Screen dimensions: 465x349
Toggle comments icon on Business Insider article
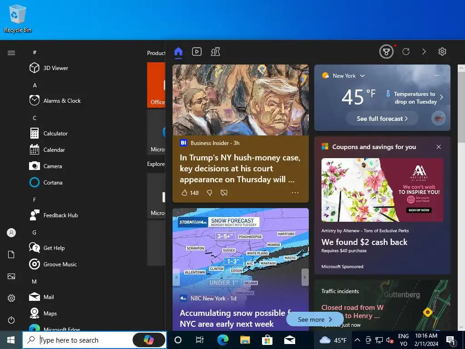224,193
